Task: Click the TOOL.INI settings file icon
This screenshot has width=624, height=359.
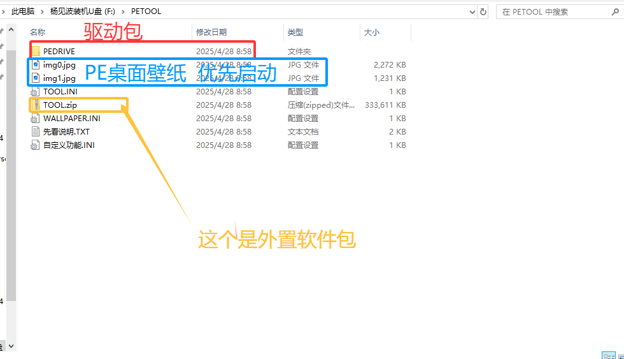Action: 36,92
